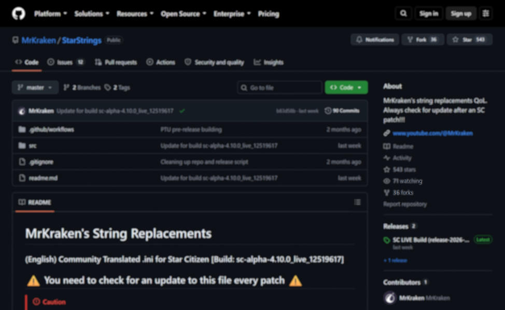Click the Go to file search field
Viewport: 505px width, 310px height.
click(279, 87)
